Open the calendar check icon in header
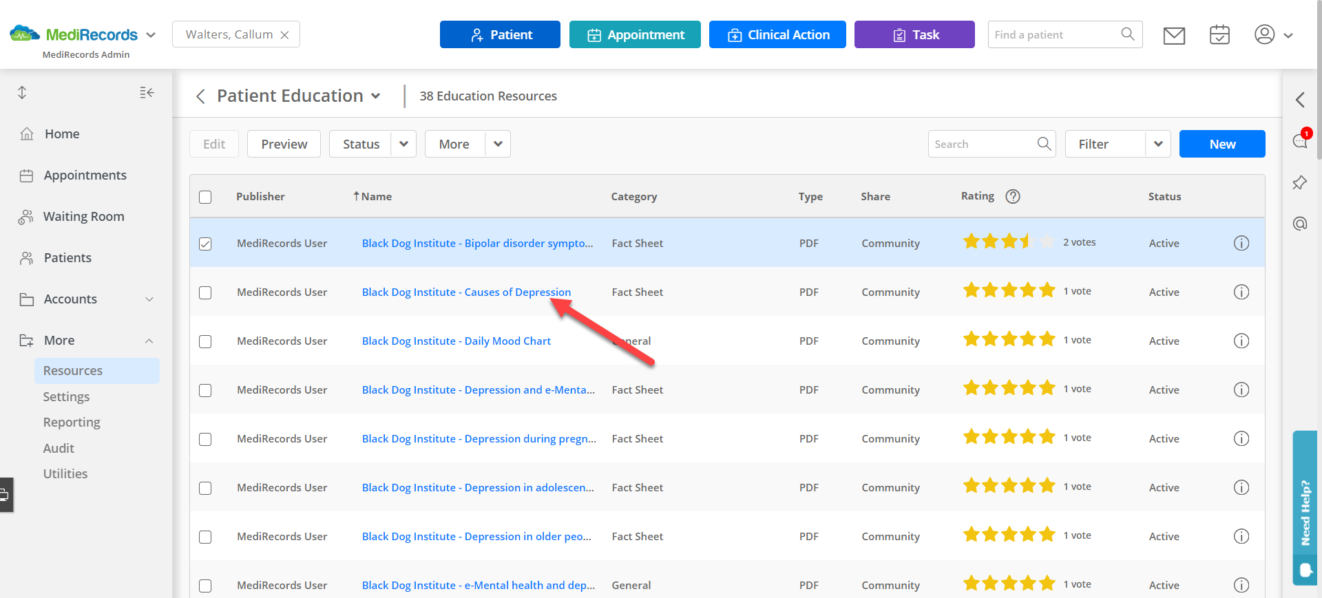 pyautogui.click(x=1219, y=34)
